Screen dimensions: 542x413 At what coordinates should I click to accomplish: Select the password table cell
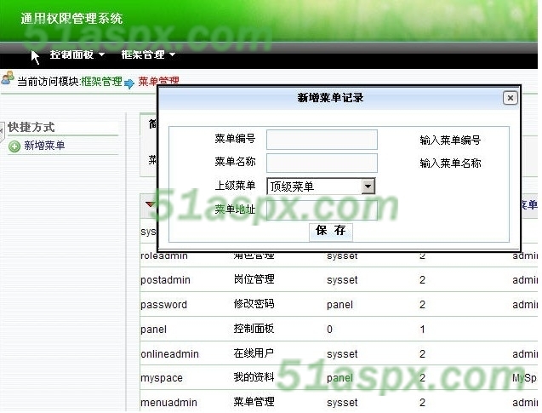164,305
